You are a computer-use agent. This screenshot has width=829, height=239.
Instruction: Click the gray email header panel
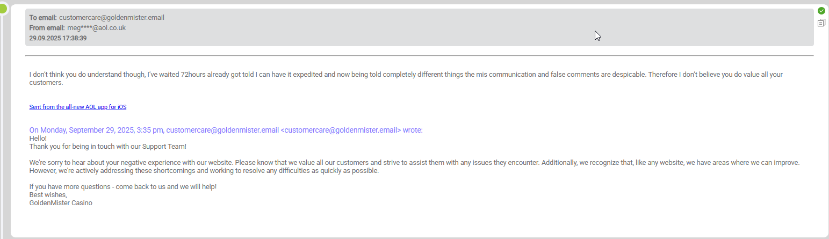[x=419, y=27]
